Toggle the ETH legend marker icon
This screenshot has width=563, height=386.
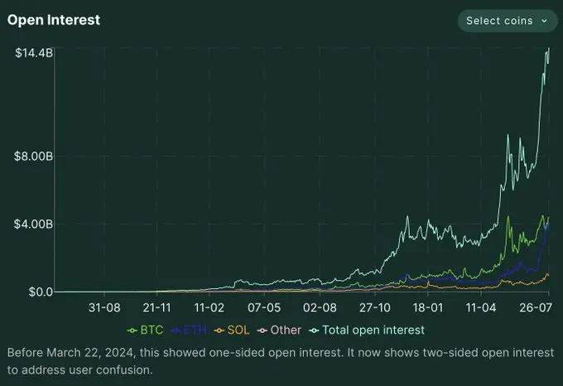click(176, 331)
